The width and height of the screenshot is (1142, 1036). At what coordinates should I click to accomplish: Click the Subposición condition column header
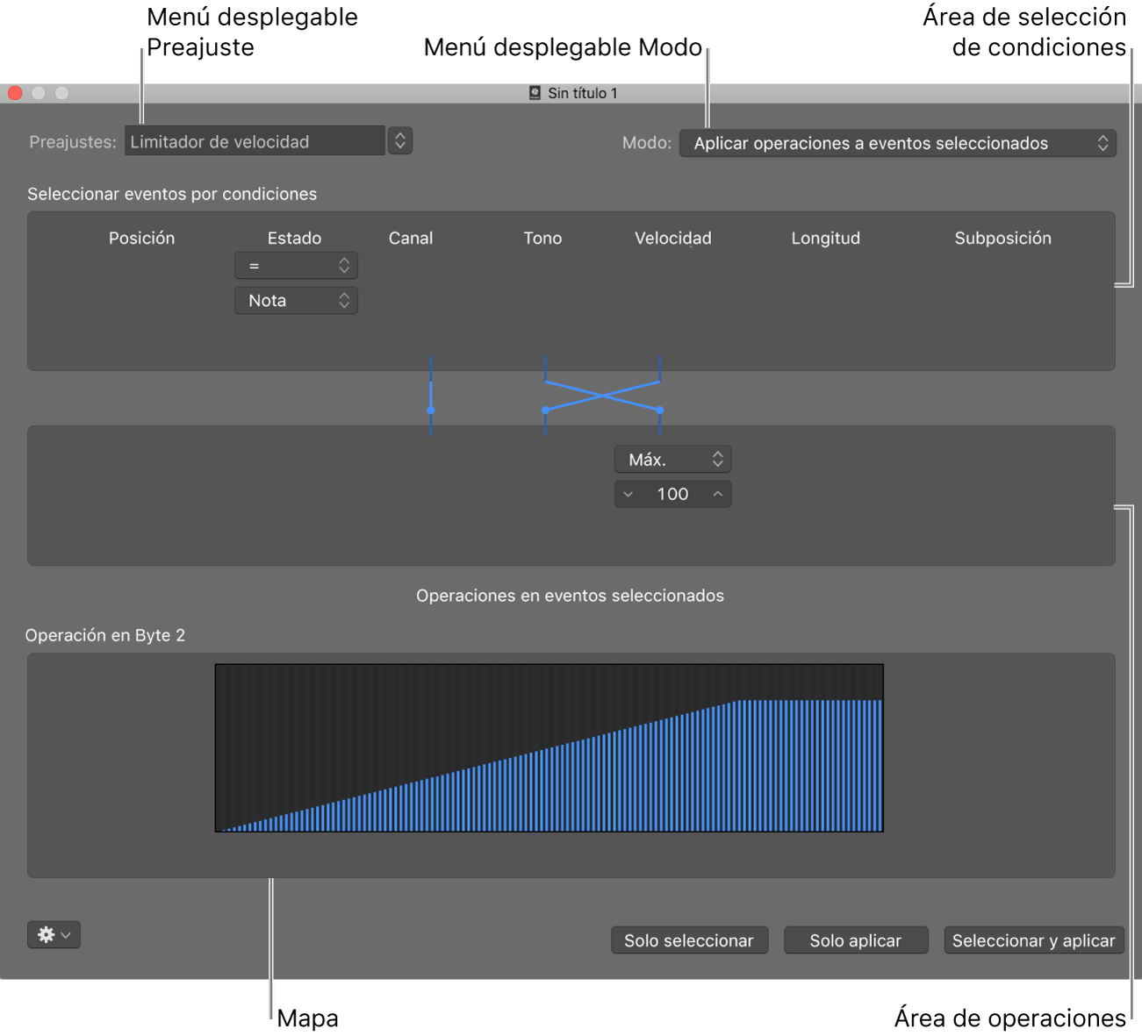[1003, 238]
